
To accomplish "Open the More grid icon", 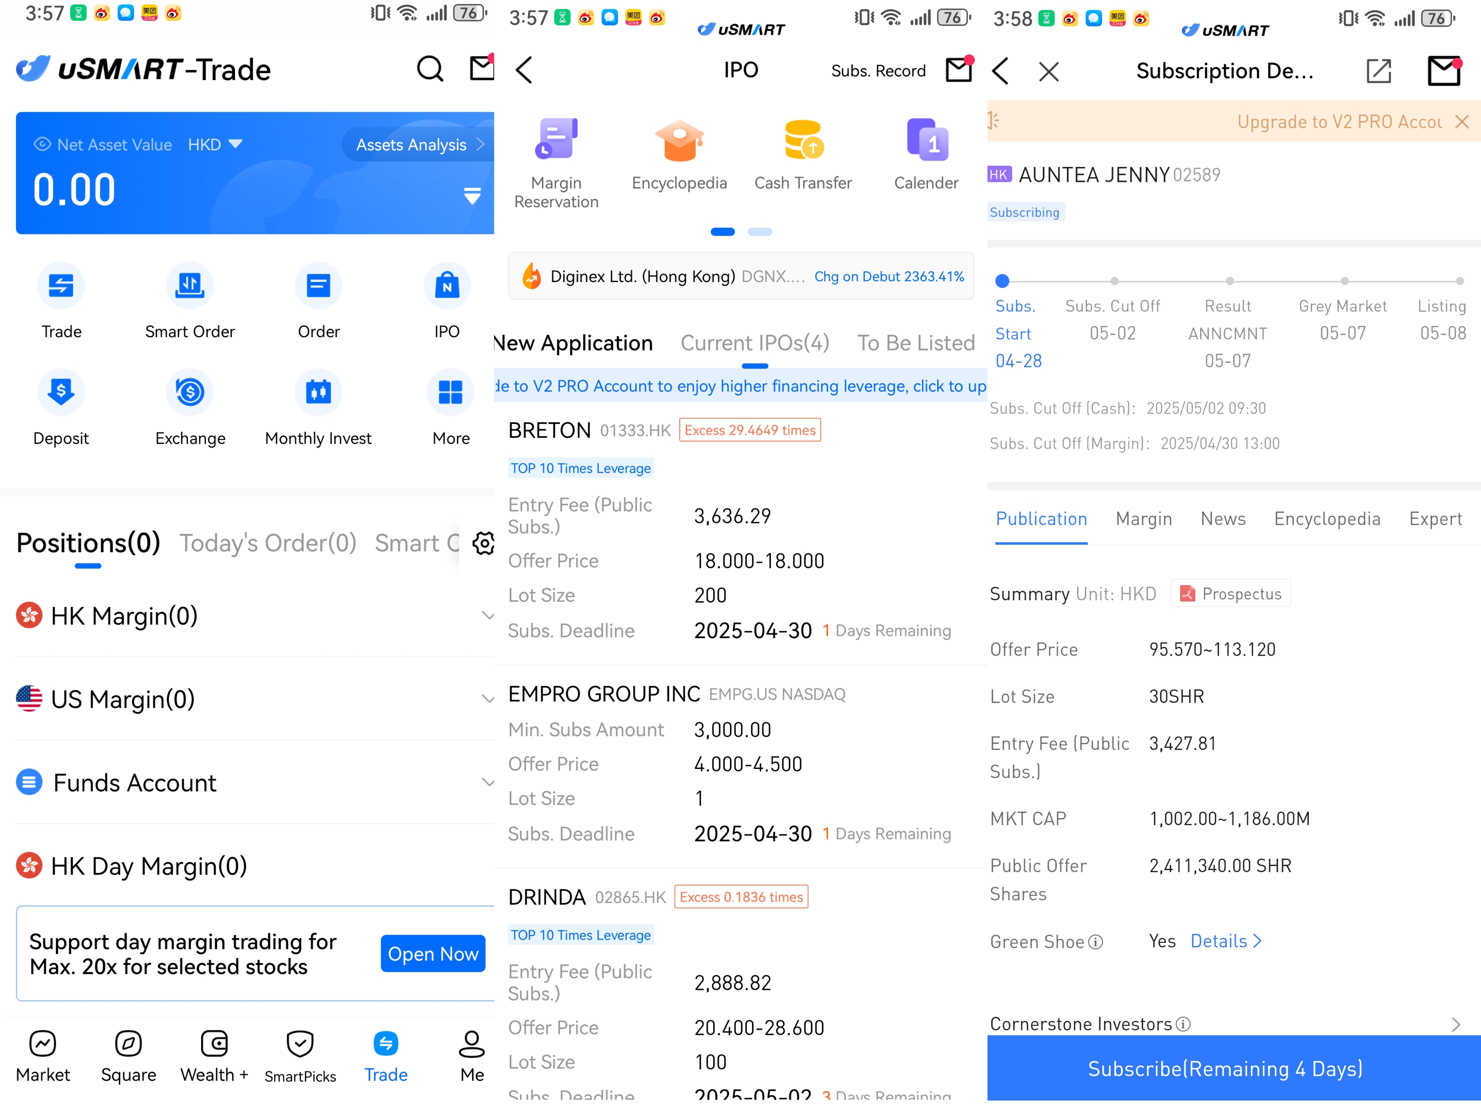I will (x=451, y=392).
